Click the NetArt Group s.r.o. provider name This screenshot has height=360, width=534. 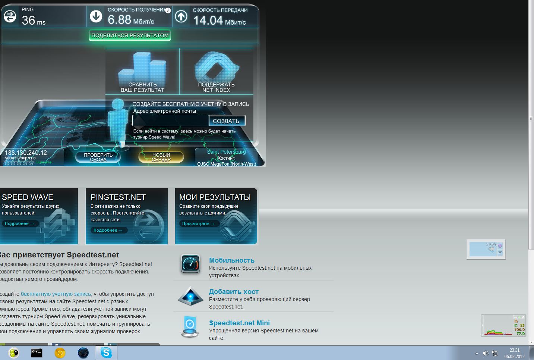(20, 158)
